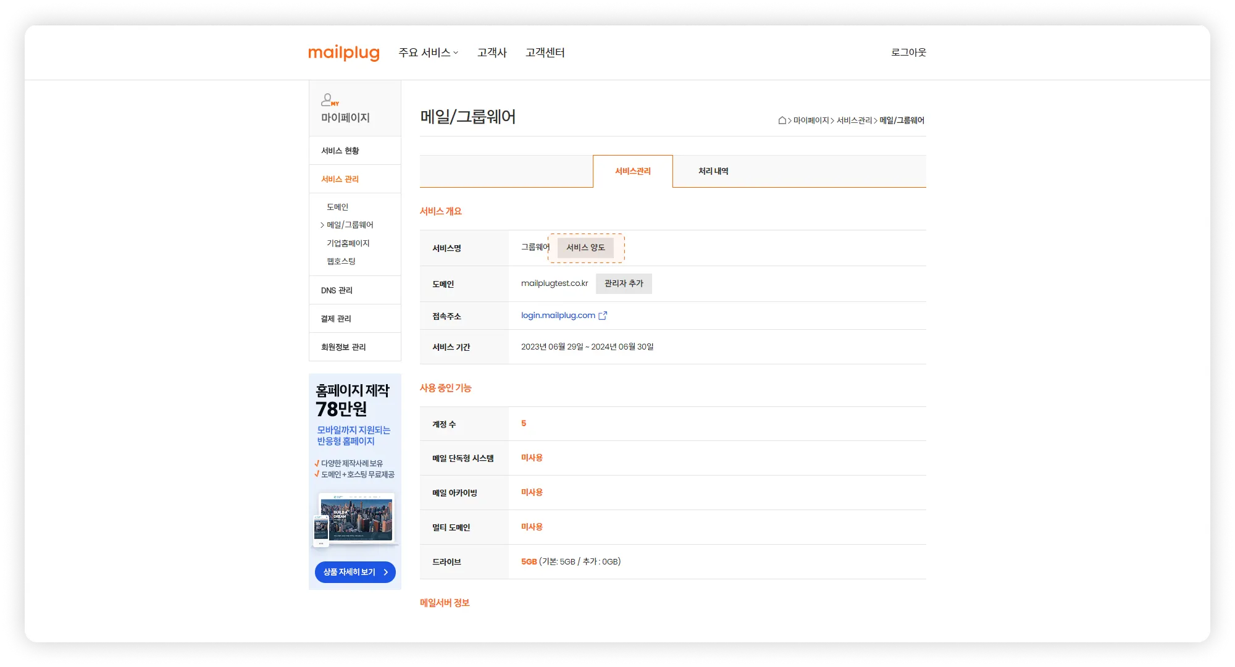Click the mailplug logo
This screenshot has width=1235, height=667.
point(343,52)
